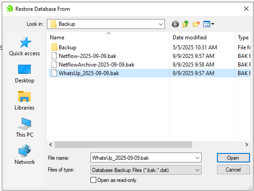Click horizontal scrollbar left arrow

pos(51,144)
